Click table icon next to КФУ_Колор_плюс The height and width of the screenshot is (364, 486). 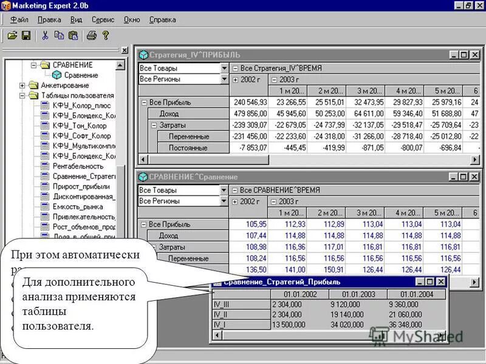pos(45,106)
